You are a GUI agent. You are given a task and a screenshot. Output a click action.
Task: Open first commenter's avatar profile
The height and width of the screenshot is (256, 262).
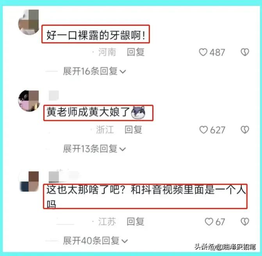(29, 22)
